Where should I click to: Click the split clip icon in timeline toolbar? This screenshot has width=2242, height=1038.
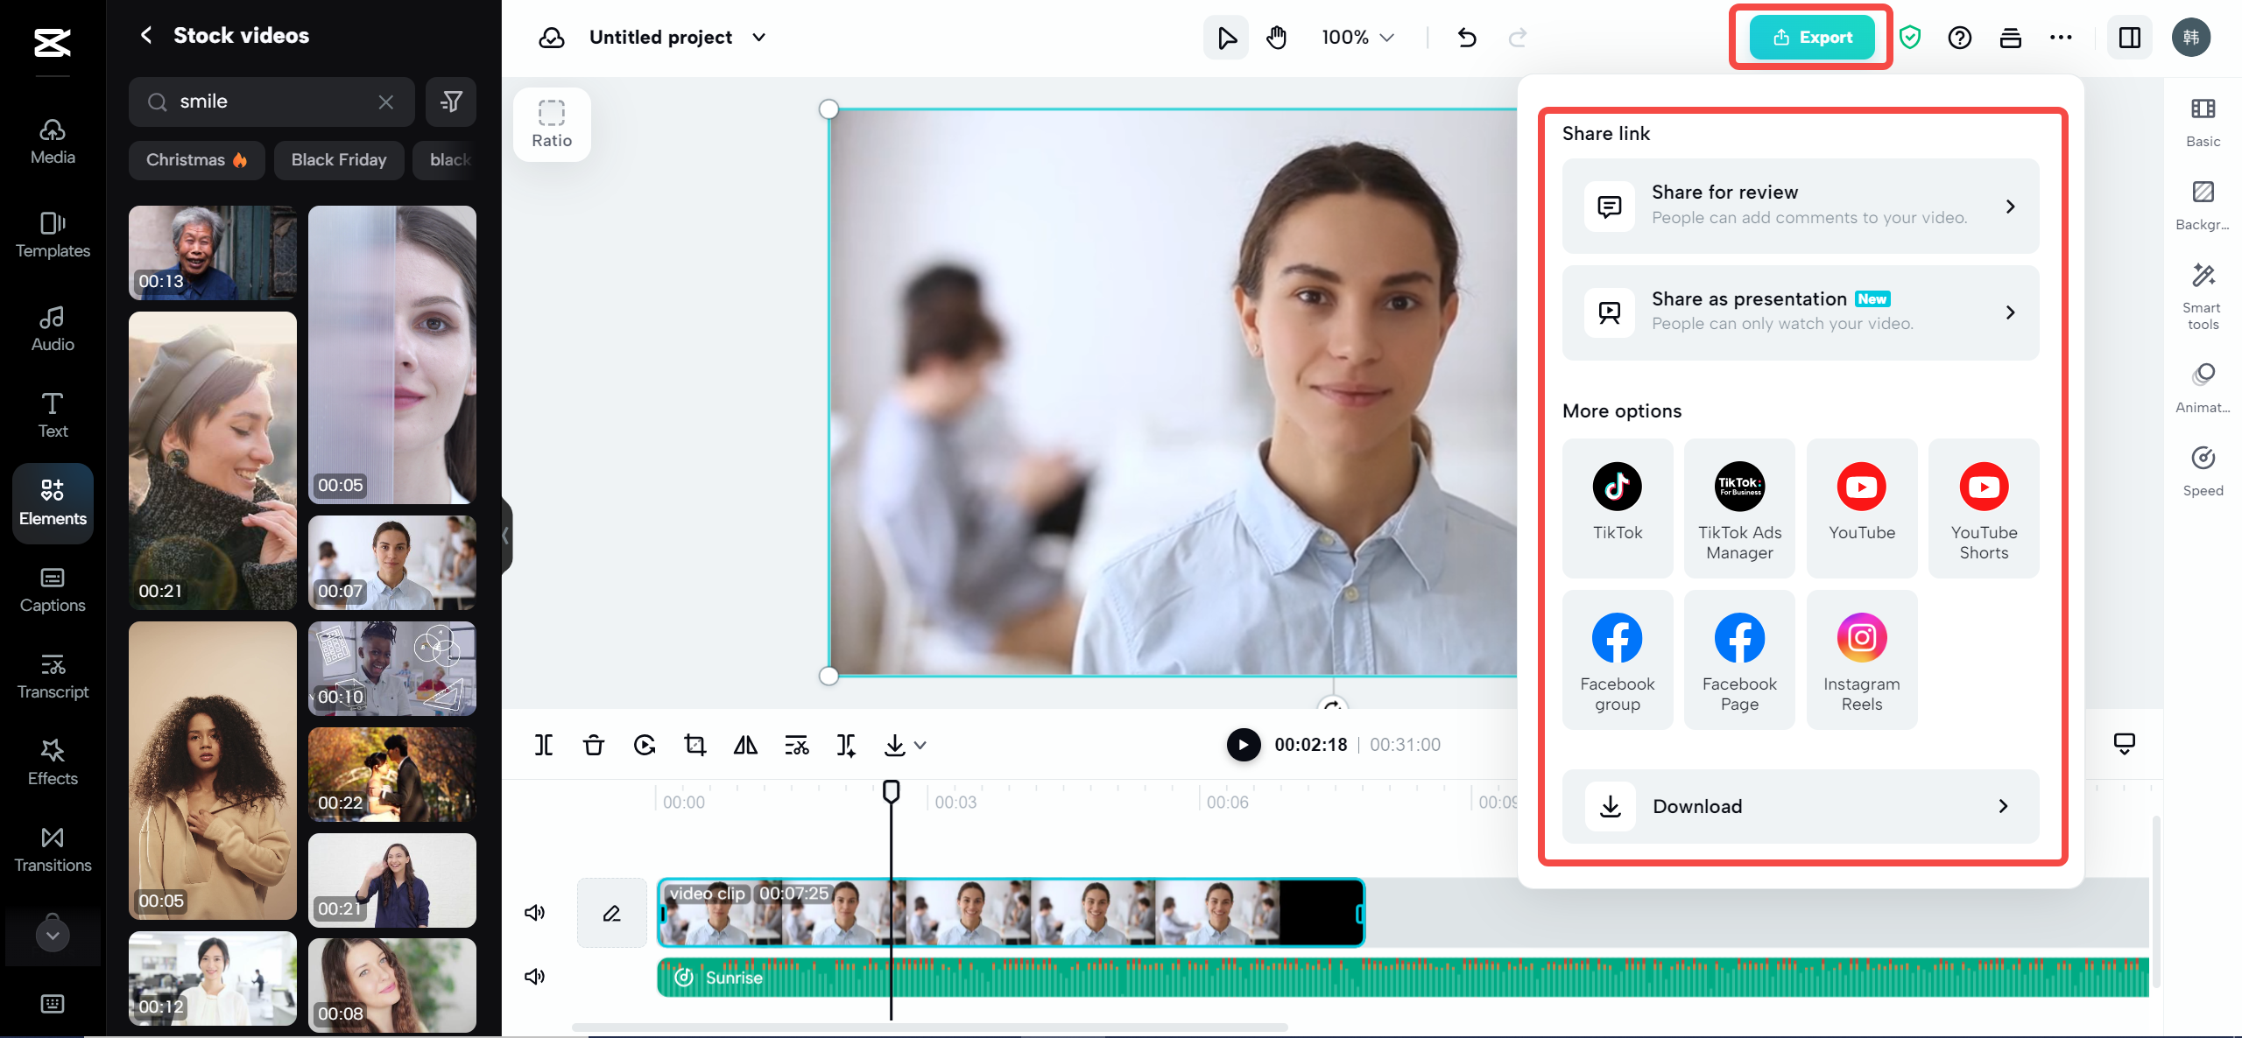click(544, 745)
